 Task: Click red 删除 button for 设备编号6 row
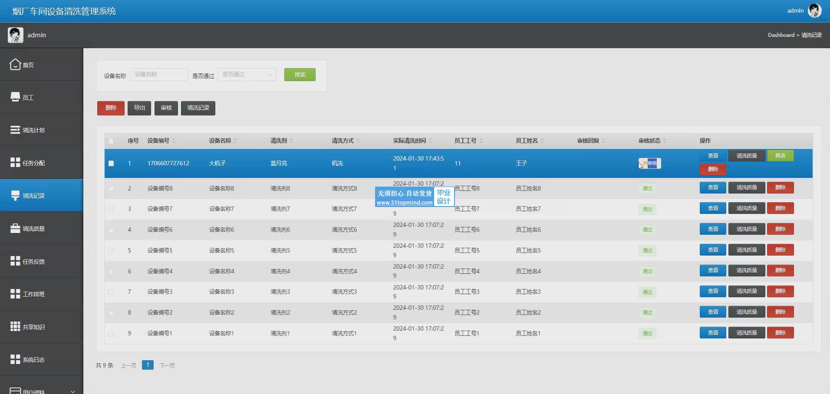(781, 229)
